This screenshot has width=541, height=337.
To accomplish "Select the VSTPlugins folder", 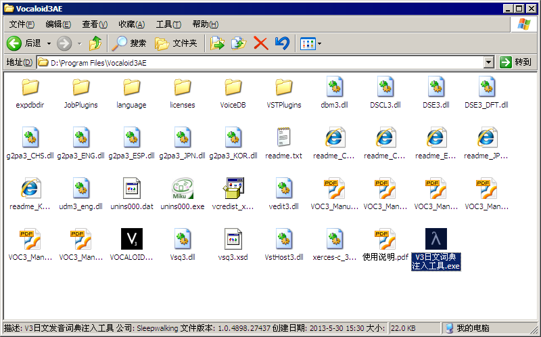I will click(283, 93).
